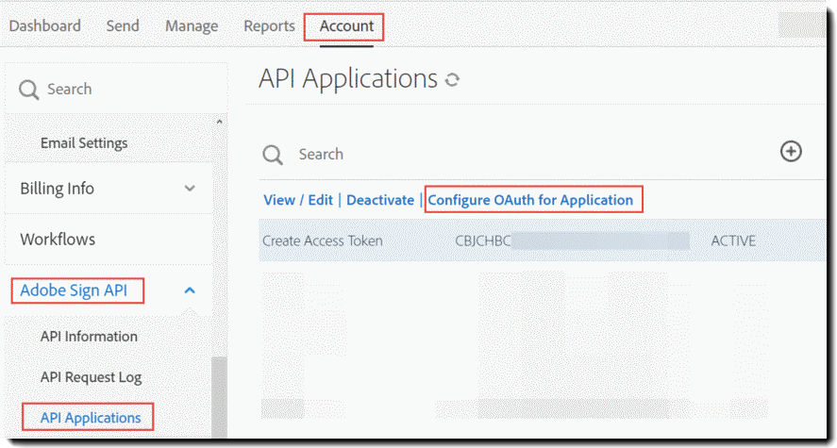
Task: Focus the API applications Search field
Action: [x=321, y=154]
